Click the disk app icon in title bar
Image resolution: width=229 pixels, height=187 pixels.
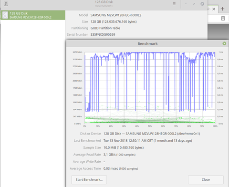[x=6, y=4]
